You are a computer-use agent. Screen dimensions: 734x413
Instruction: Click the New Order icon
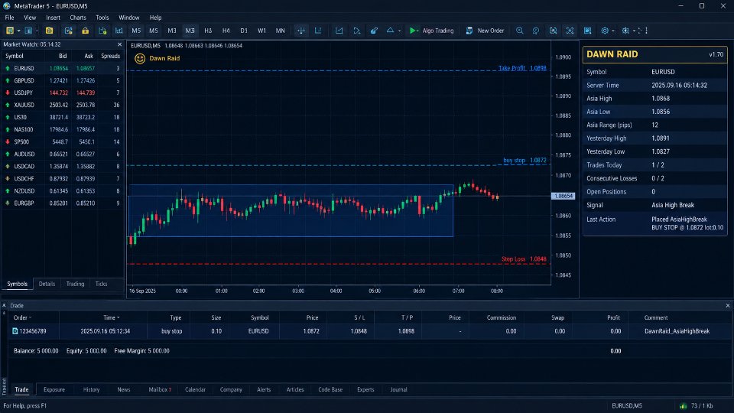point(469,31)
